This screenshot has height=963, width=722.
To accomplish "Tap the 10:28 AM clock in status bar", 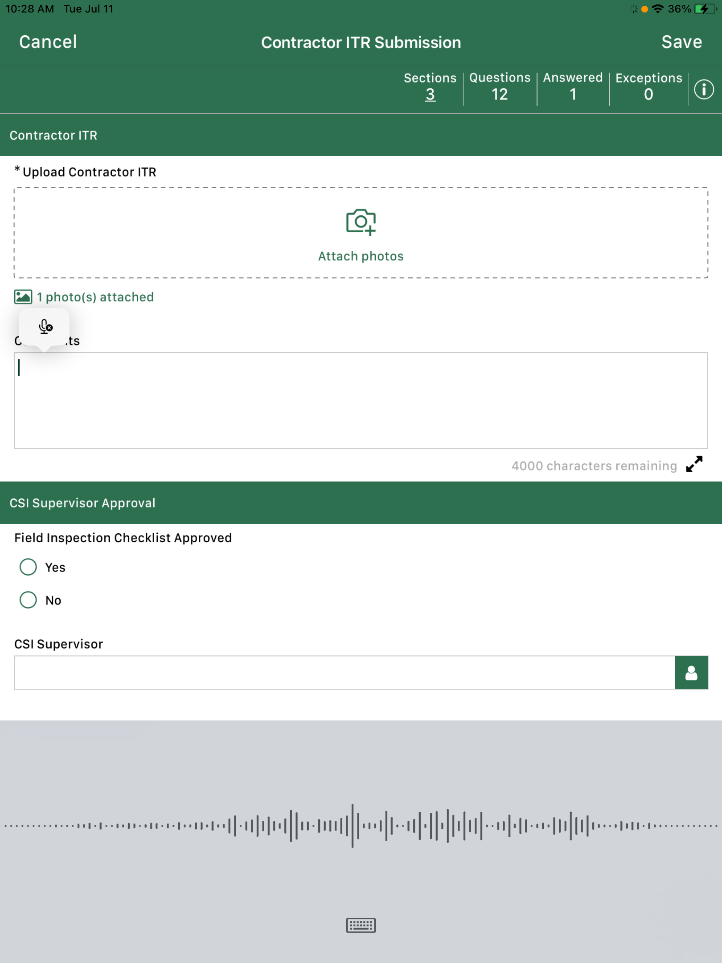I will (30, 9).
